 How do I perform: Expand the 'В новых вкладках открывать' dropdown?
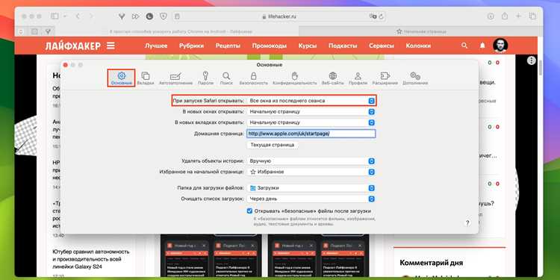311,122
